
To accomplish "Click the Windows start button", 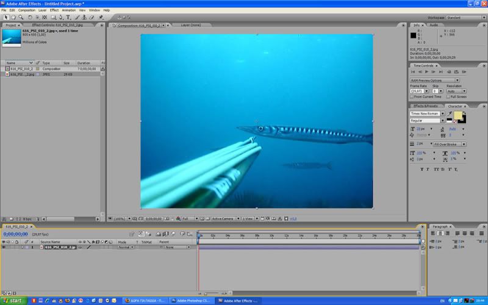I will click(x=13, y=301).
